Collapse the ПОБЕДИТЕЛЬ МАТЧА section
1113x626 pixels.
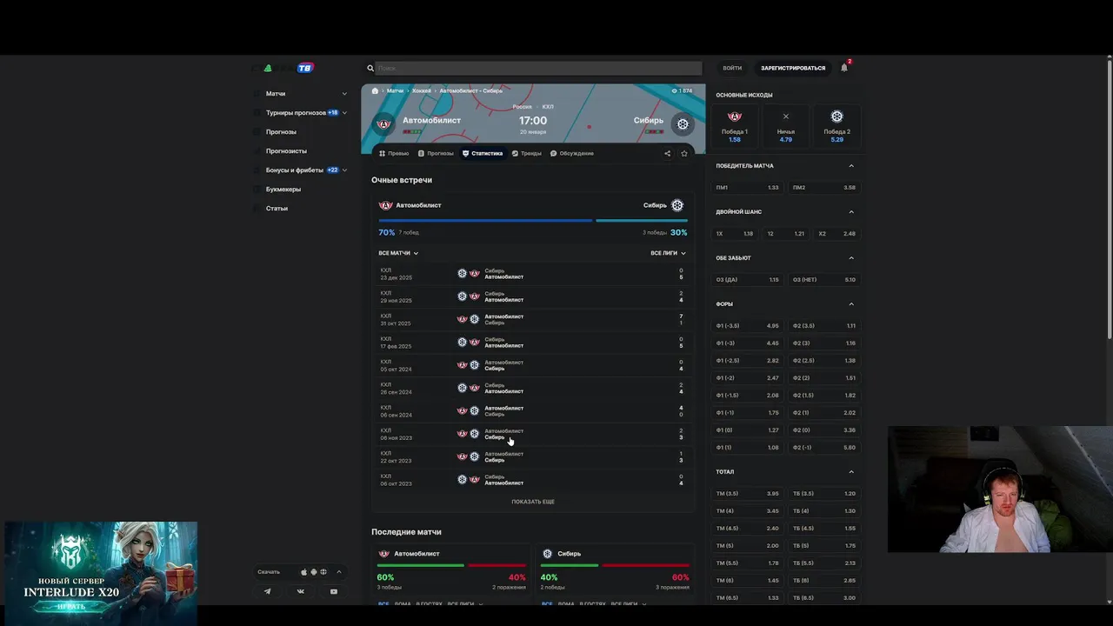(851, 166)
